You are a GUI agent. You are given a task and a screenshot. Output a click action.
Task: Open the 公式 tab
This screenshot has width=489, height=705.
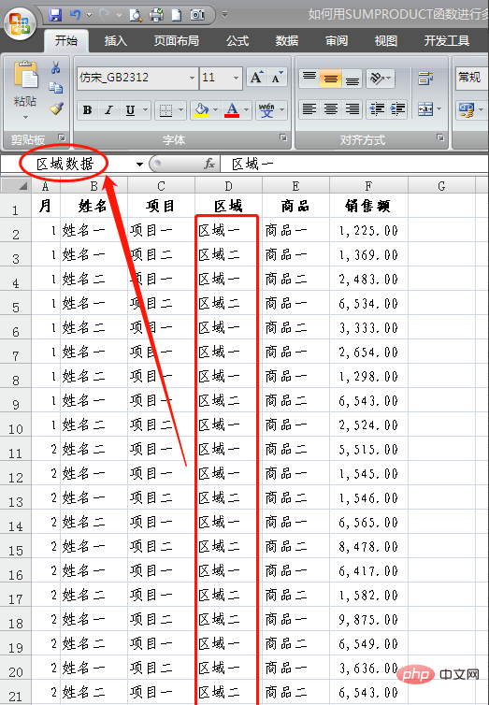237,41
